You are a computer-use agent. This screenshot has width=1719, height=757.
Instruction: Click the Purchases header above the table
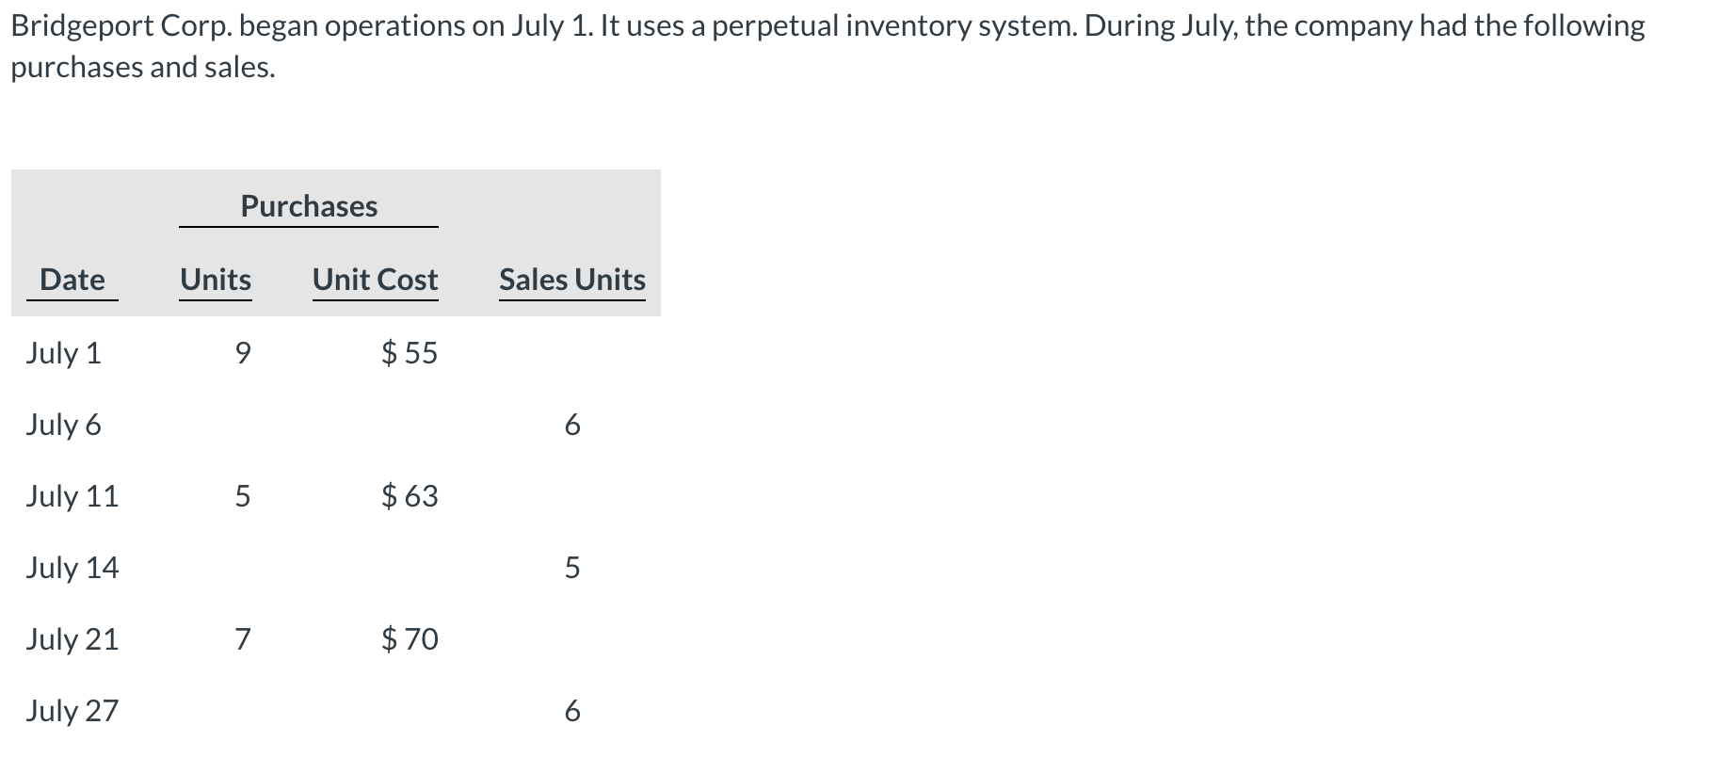coord(309,206)
